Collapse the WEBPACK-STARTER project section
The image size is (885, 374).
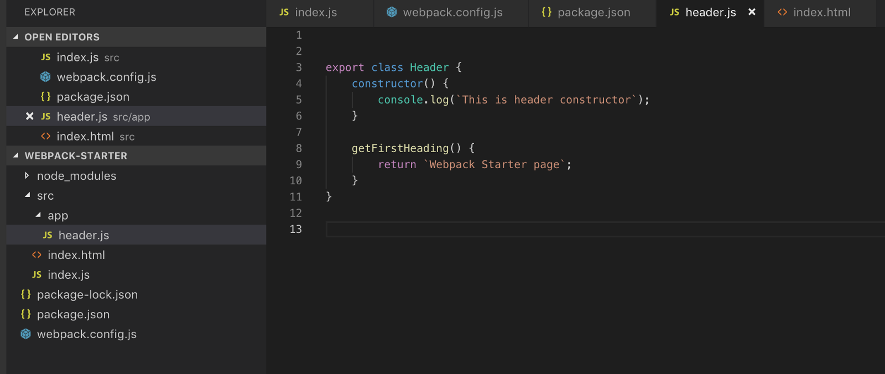tap(16, 156)
